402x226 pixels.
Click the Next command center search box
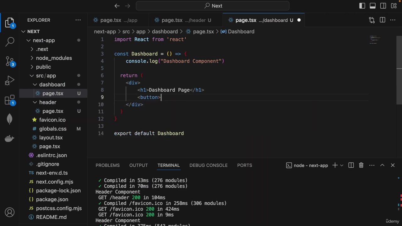click(213, 6)
